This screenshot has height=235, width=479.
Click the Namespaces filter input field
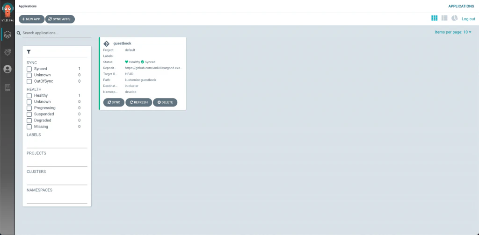(57, 199)
